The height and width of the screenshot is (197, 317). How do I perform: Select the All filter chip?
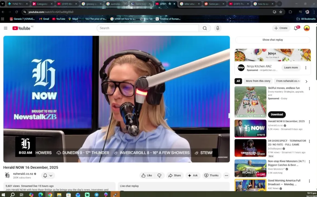click(x=238, y=81)
